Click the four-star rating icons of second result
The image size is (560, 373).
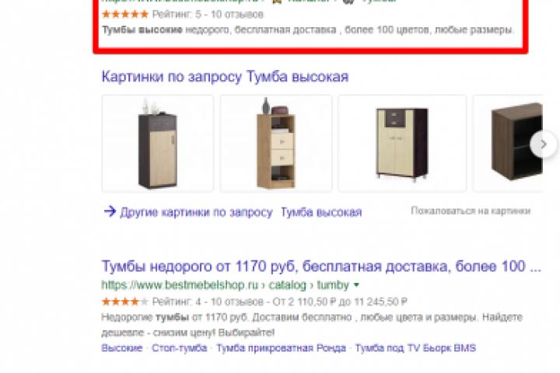pos(124,302)
